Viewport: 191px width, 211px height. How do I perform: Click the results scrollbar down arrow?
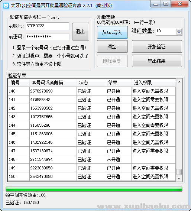click(x=179, y=178)
